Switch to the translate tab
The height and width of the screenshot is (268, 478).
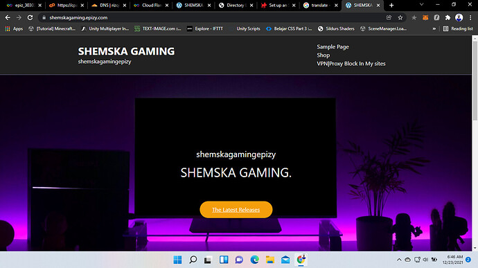coord(320,5)
